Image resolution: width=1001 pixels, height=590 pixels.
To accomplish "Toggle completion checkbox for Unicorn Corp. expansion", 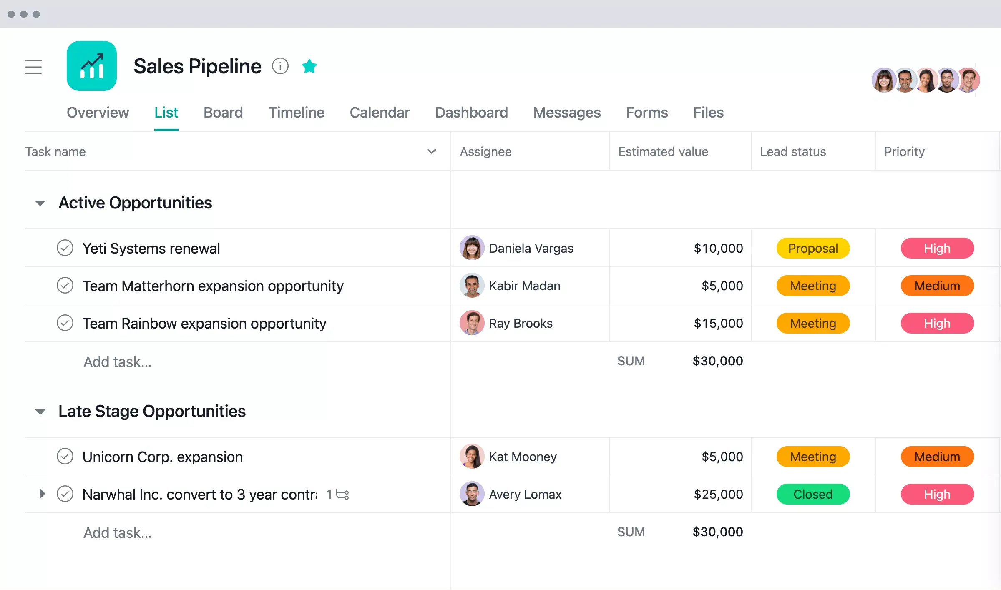I will [x=65, y=456].
